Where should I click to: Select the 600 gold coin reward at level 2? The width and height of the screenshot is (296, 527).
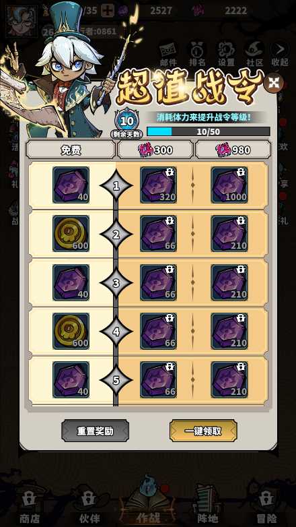point(71,234)
